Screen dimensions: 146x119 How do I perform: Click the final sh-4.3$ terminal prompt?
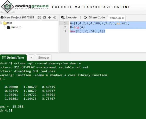click(6, 111)
